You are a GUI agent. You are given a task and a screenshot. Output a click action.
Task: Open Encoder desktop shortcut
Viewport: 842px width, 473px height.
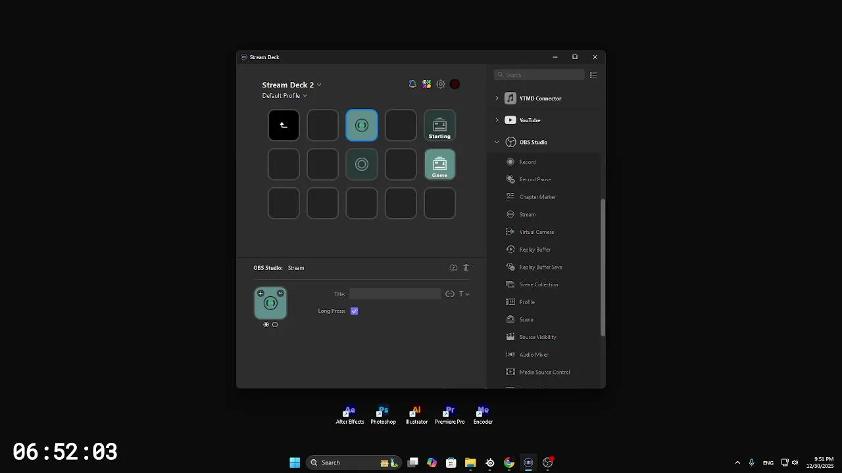pos(483,415)
